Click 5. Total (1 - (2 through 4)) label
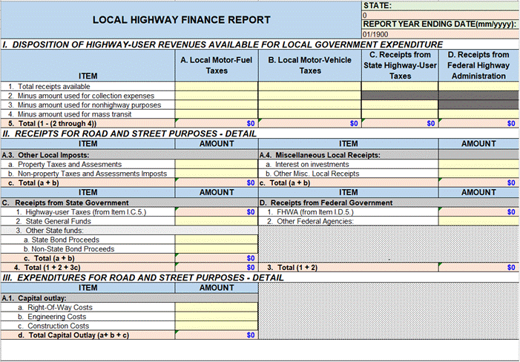 [x=53, y=123]
